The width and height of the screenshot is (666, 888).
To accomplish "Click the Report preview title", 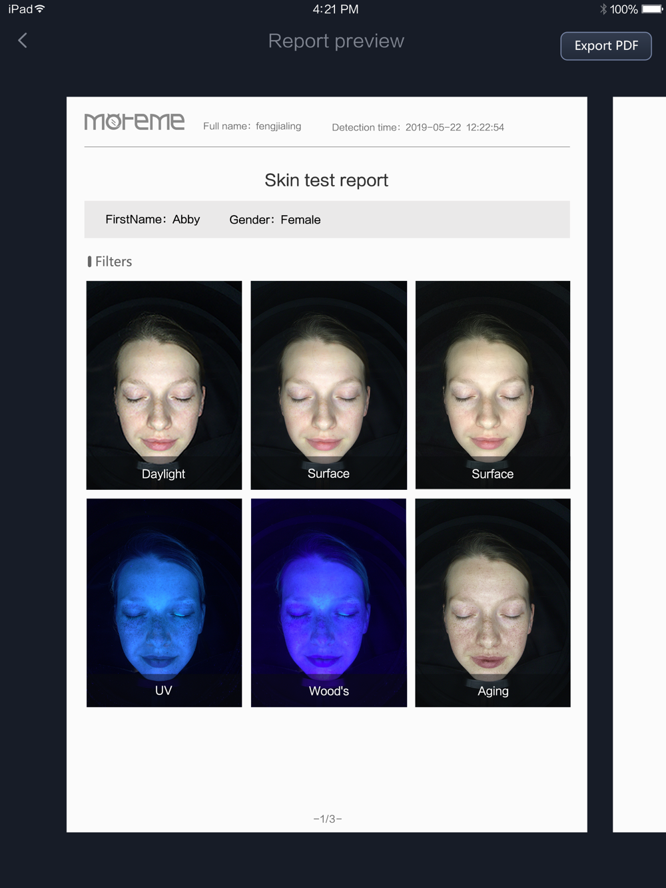I will coord(336,41).
